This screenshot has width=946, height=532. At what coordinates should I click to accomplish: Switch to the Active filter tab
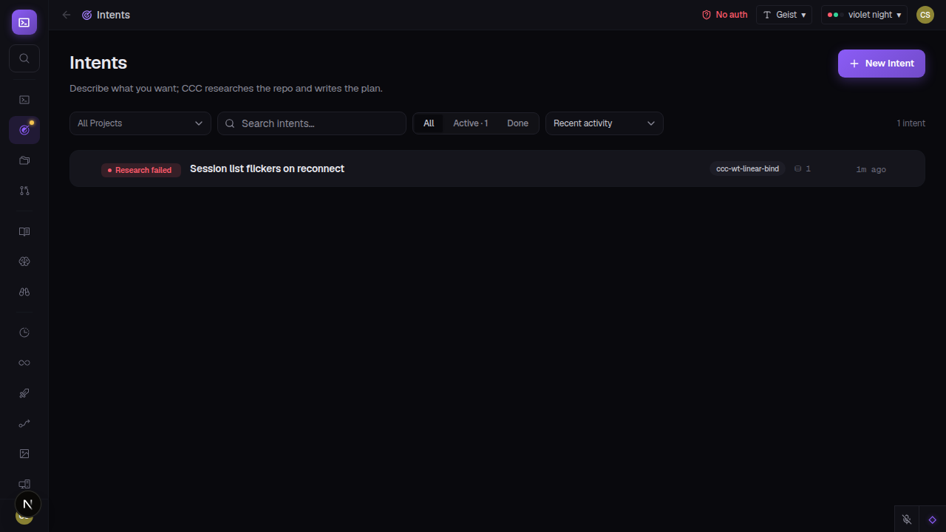click(471, 123)
